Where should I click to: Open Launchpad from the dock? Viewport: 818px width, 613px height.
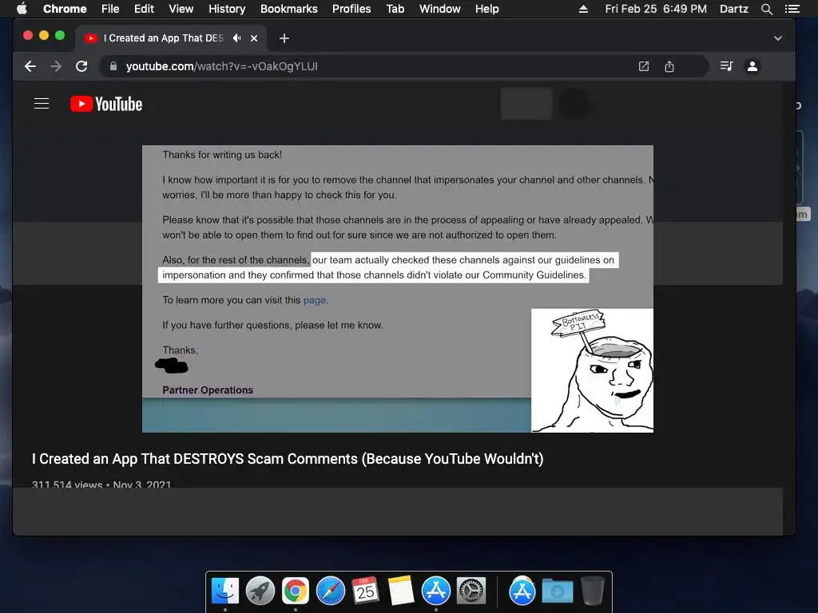coord(260,591)
